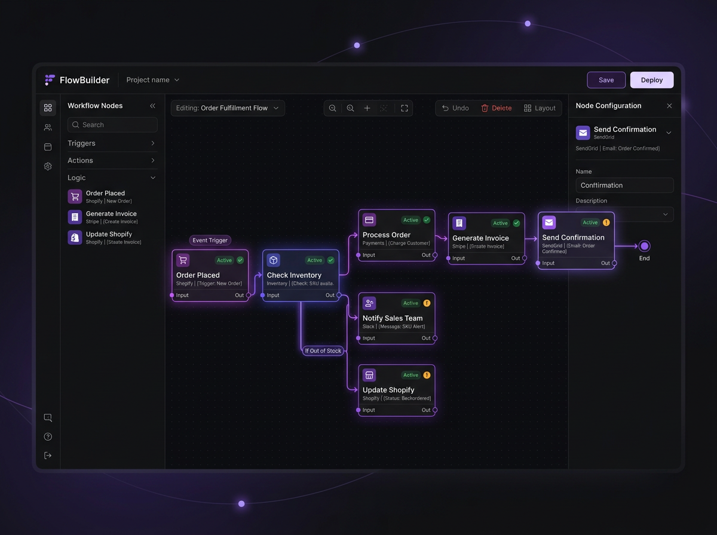Image resolution: width=717 pixels, height=535 pixels.
Task: Open the feedback chat icon in sidebar
Action: (48, 418)
